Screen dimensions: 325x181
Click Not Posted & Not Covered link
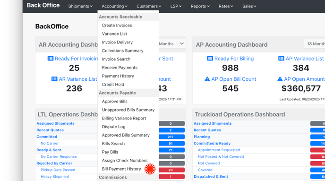[221, 156]
